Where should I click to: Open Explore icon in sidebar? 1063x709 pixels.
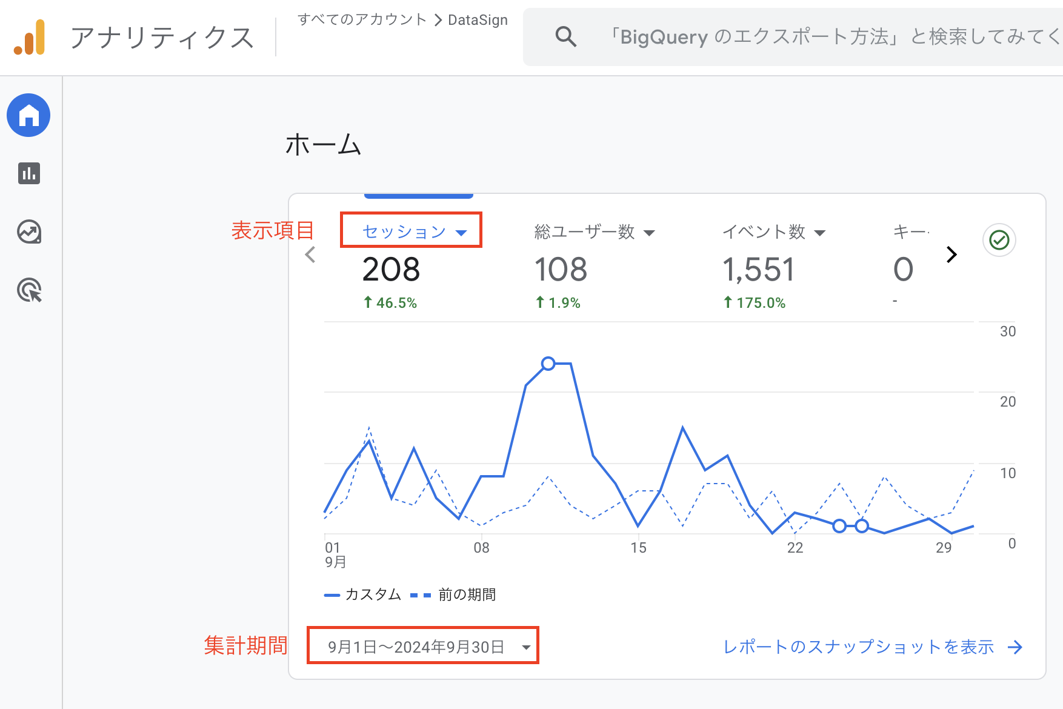point(28,231)
